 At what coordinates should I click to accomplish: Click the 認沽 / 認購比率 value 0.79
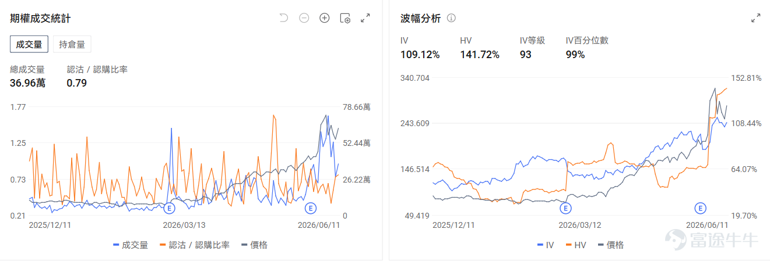tap(77, 83)
